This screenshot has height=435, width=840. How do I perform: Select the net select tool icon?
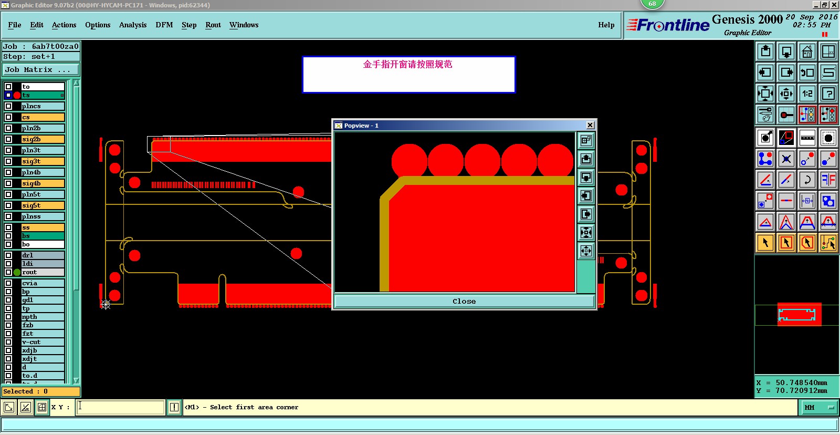pos(828,242)
